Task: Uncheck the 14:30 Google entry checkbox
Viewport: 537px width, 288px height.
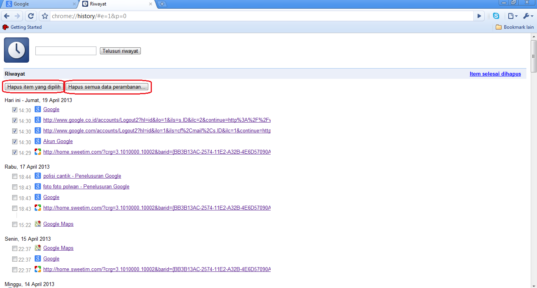Action: [x=15, y=110]
